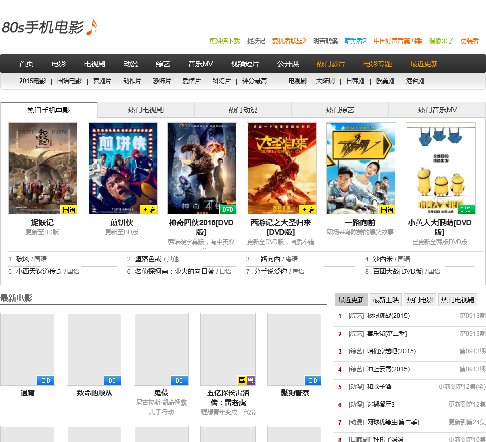The image size is (486, 442).
Task: Open 电影专题 in the main navigation
Action: click(378, 64)
